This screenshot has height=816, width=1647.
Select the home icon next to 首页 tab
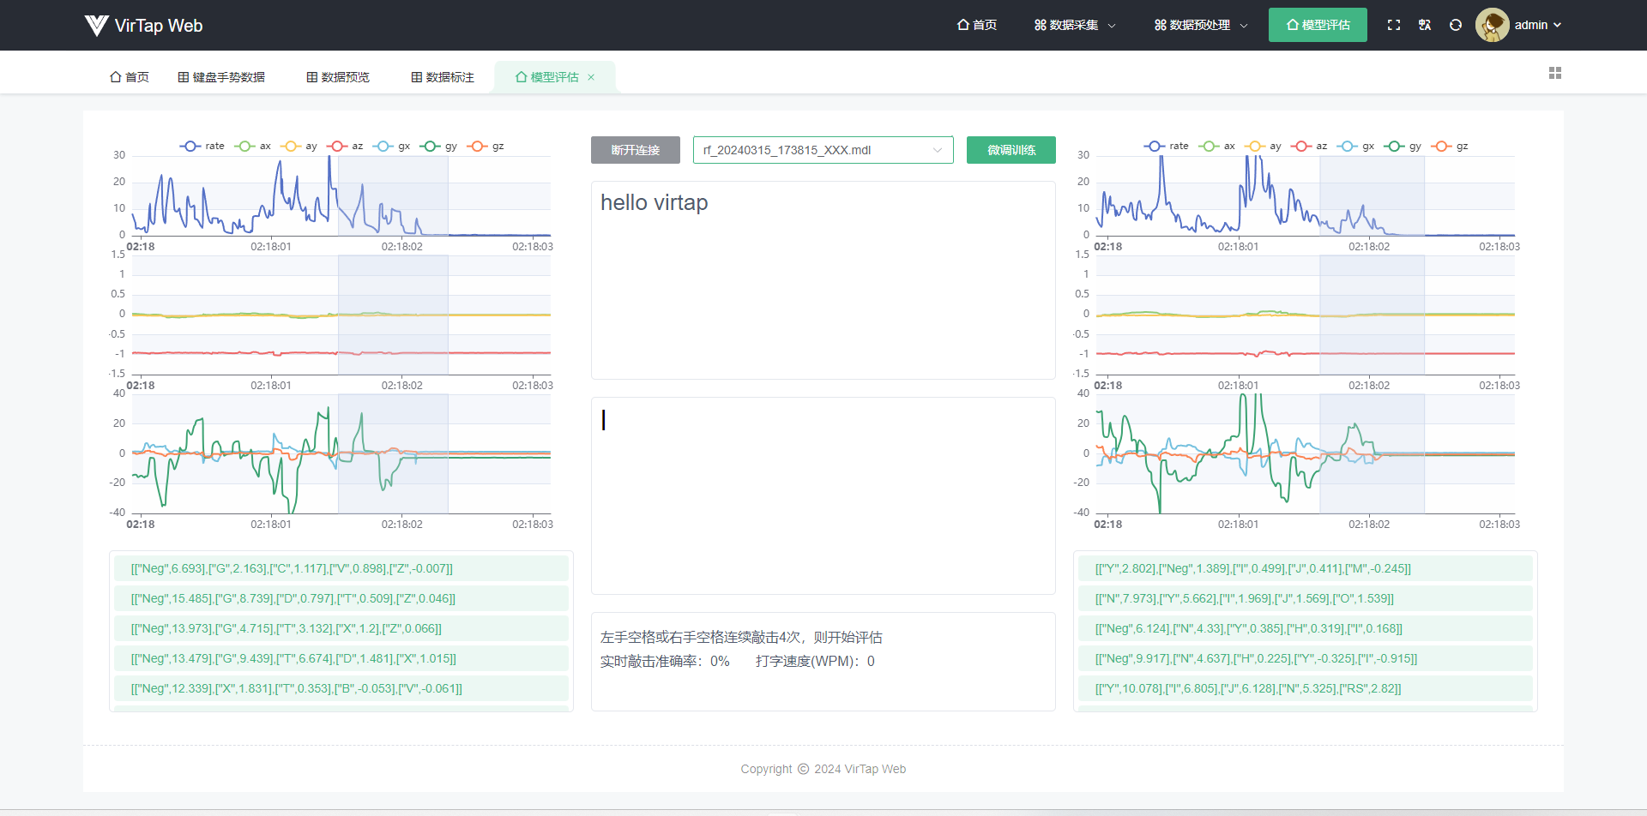pos(118,76)
